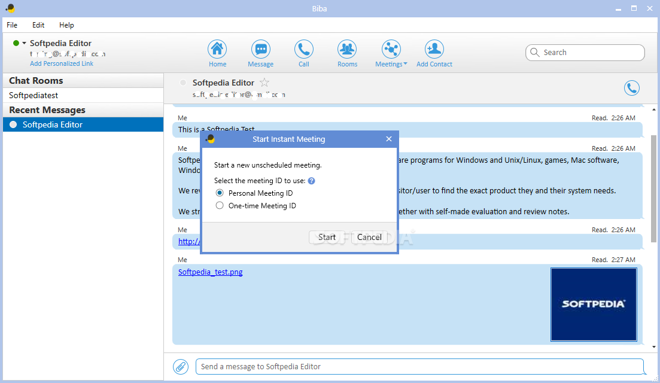Open the Help menu
The image size is (660, 383).
[66, 25]
